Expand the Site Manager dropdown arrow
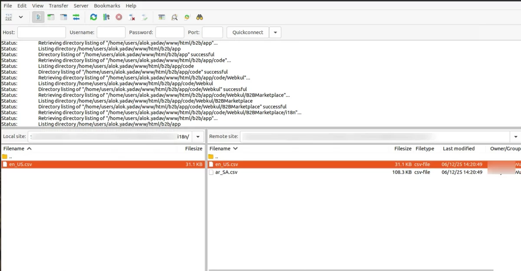 20,17
